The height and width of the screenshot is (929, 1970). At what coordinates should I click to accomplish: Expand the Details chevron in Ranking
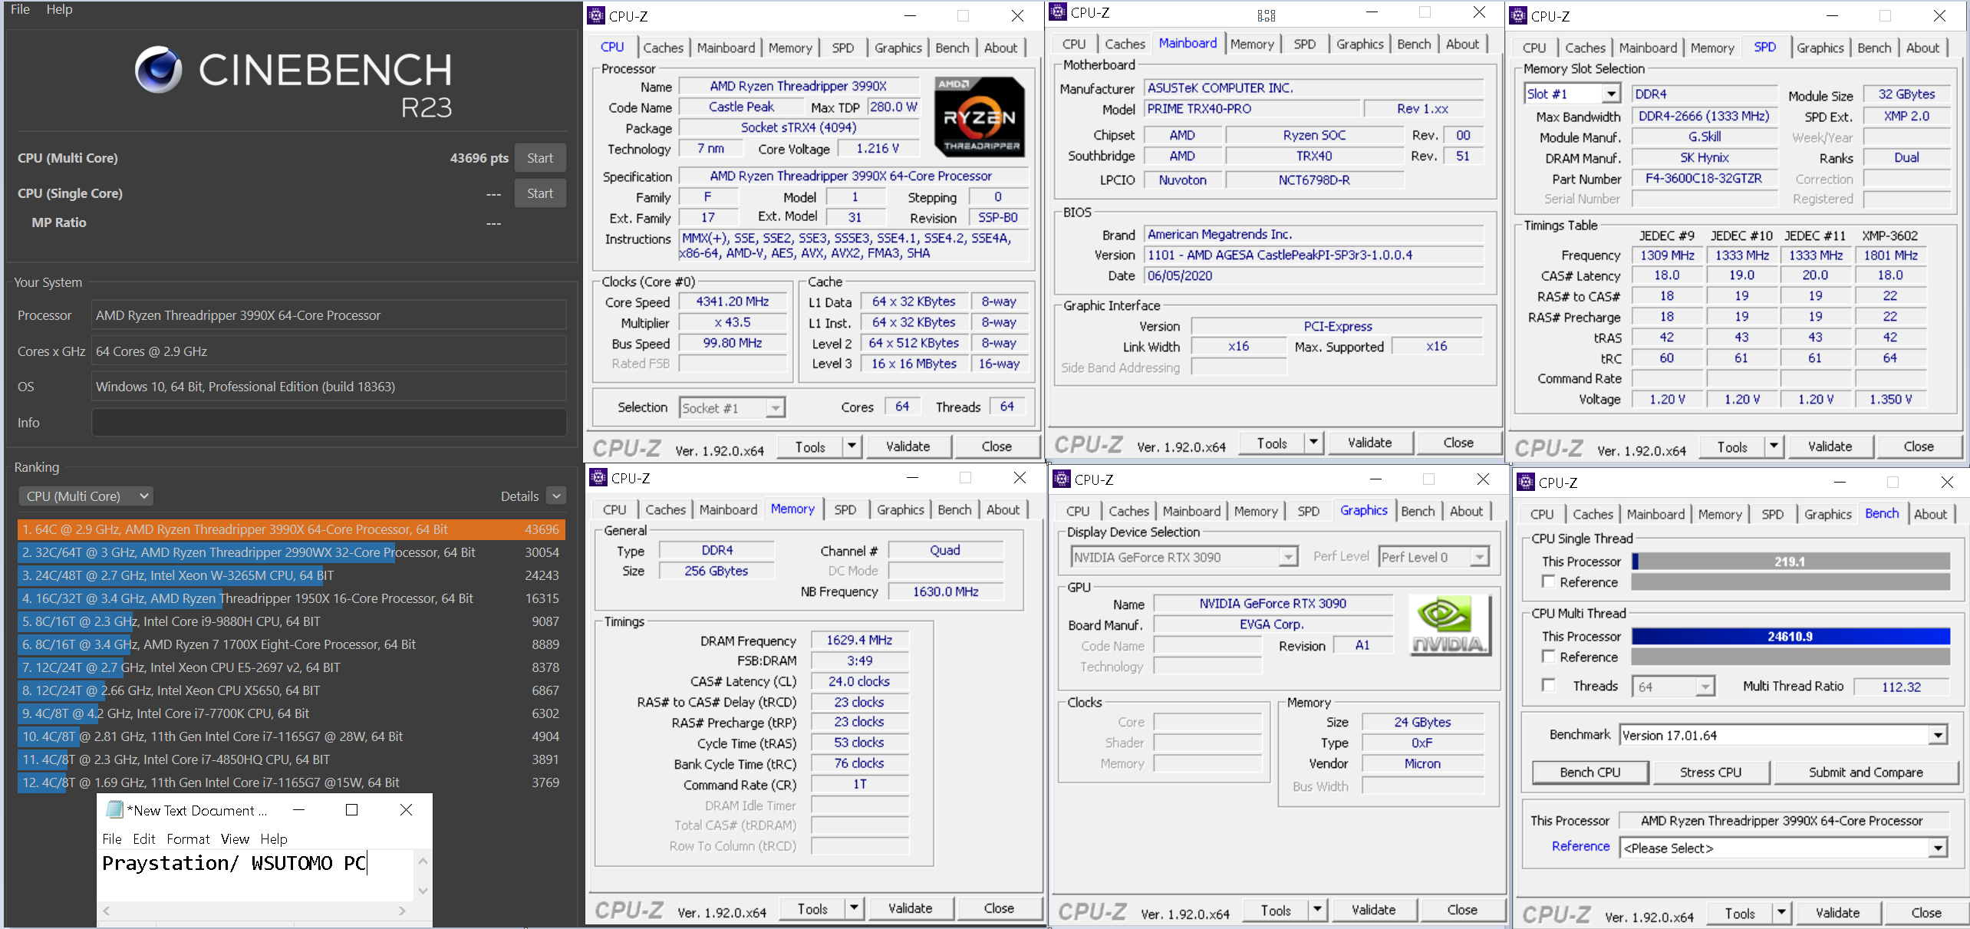[557, 496]
